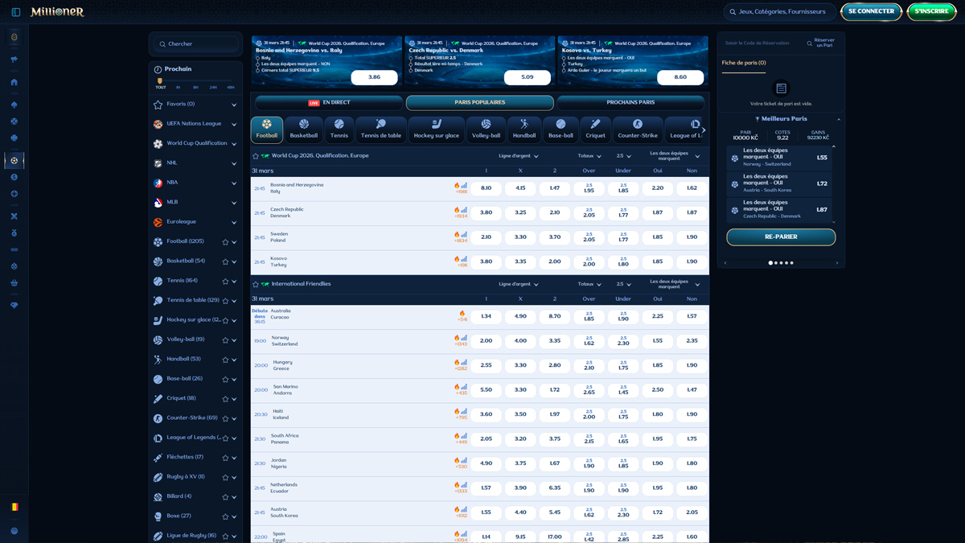
Task: Star the World Cup 2026 Qualification league header
Action: pyautogui.click(x=257, y=155)
